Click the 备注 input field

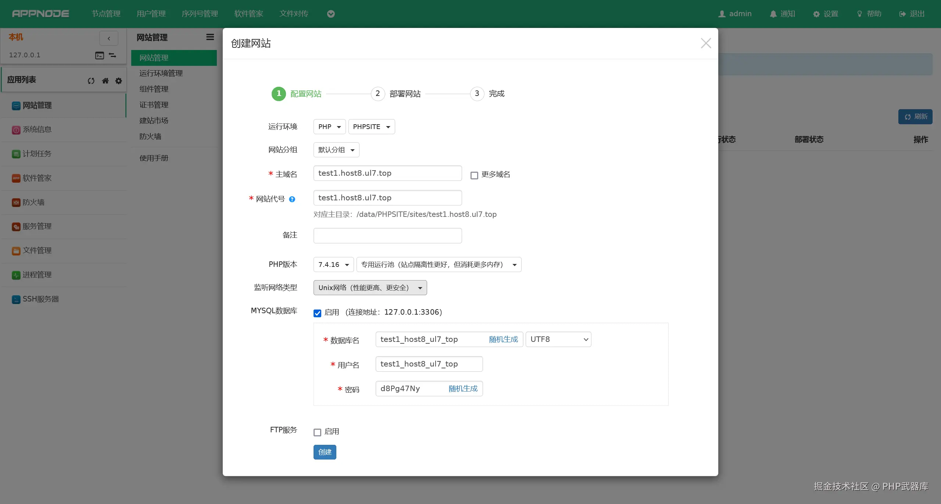click(x=387, y=236)
